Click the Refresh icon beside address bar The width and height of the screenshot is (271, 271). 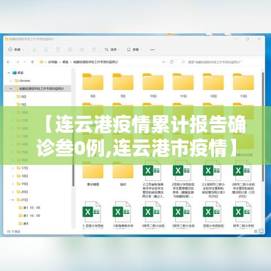coord(172,62)
